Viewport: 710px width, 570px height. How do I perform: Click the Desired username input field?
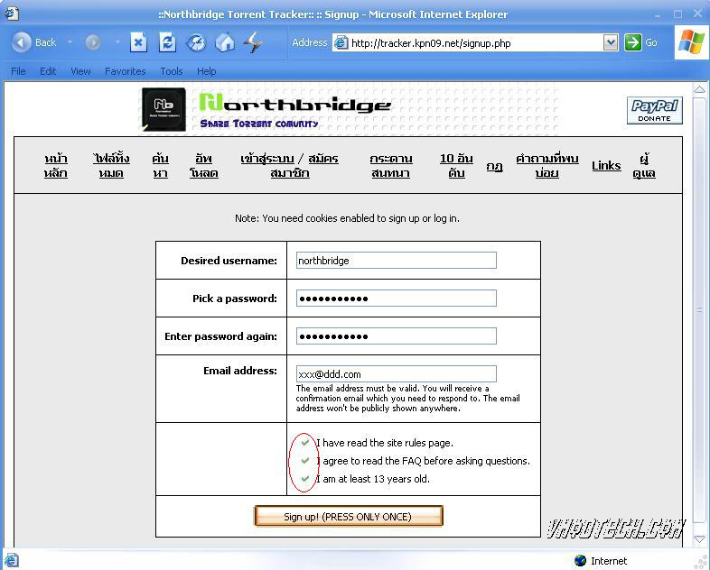point(397,261)
